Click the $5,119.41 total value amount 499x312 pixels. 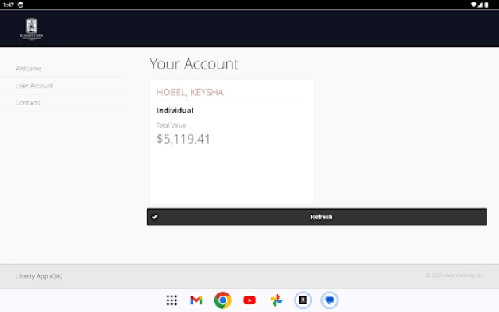[183, 140]
